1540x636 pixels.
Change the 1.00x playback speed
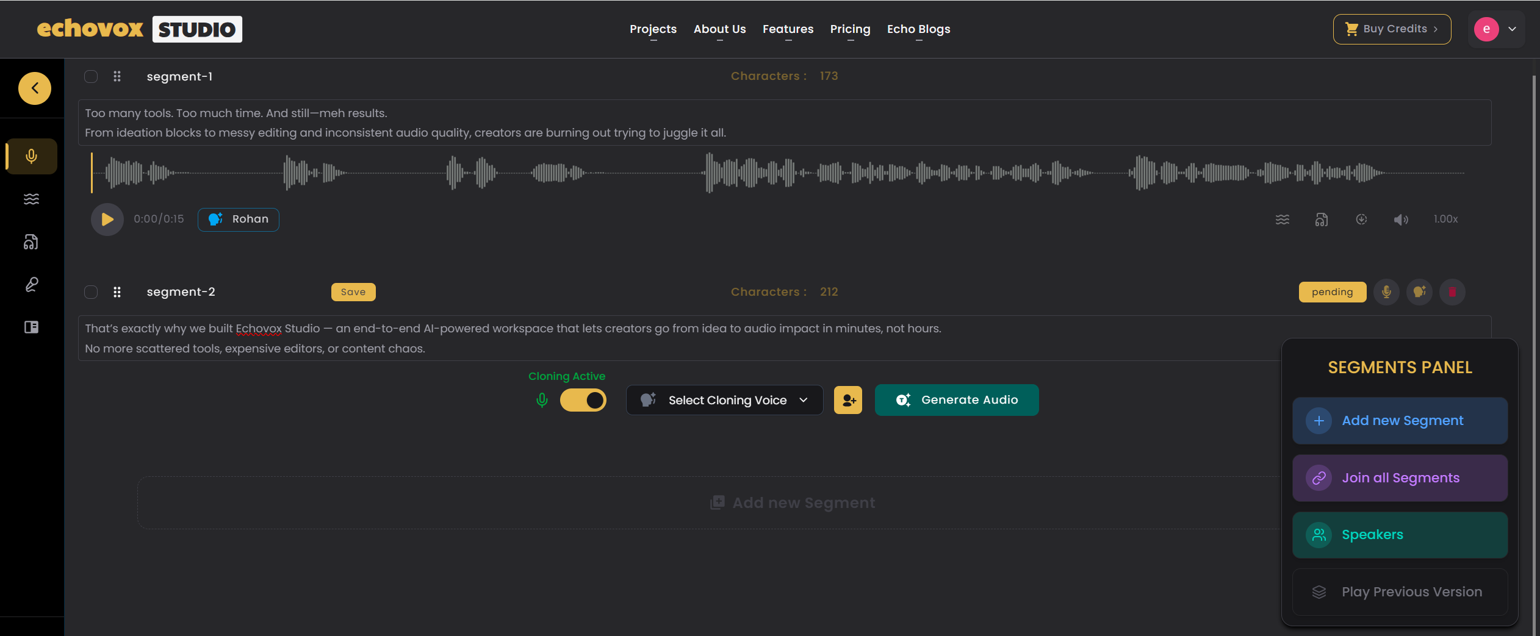[1445, 220]
